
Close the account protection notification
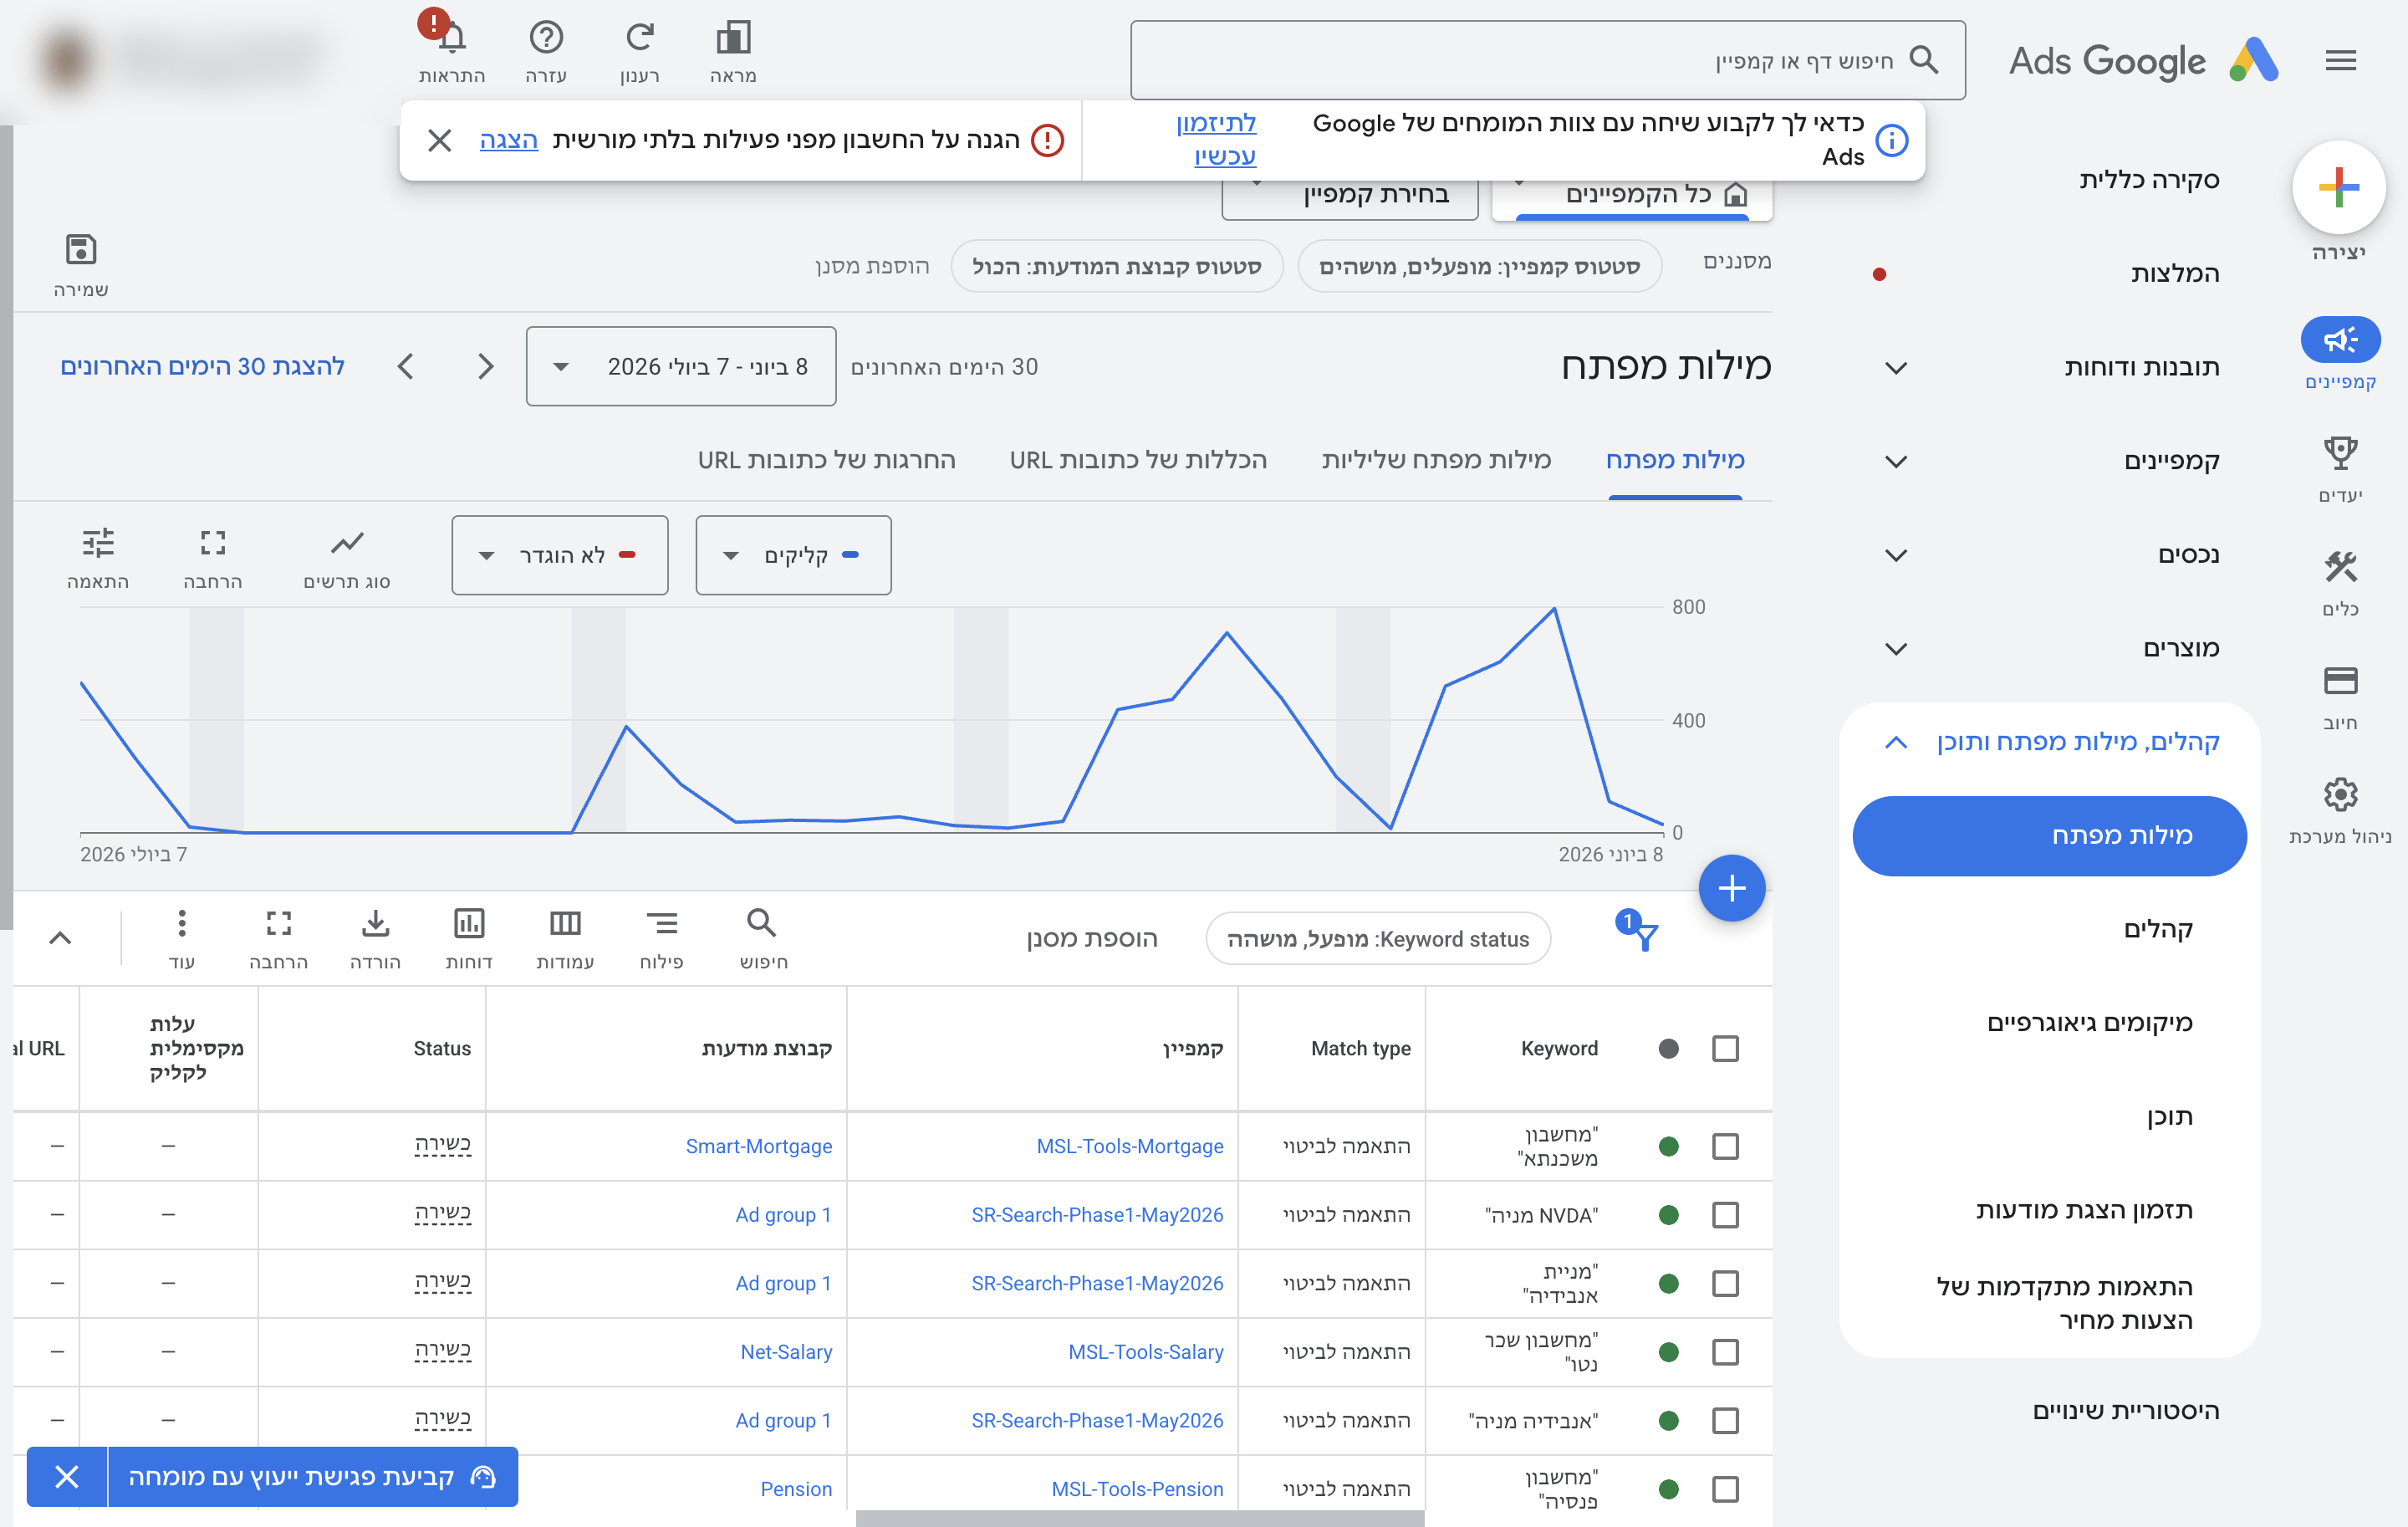coord(439,140)
